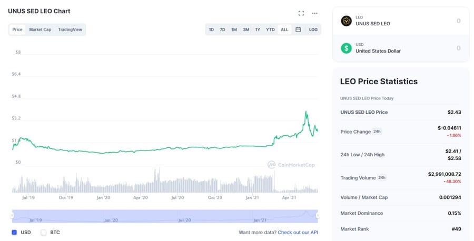This screenshot has height=241, width=474.
Task: Toggle the USD checkbox
Action: (14, 232)
